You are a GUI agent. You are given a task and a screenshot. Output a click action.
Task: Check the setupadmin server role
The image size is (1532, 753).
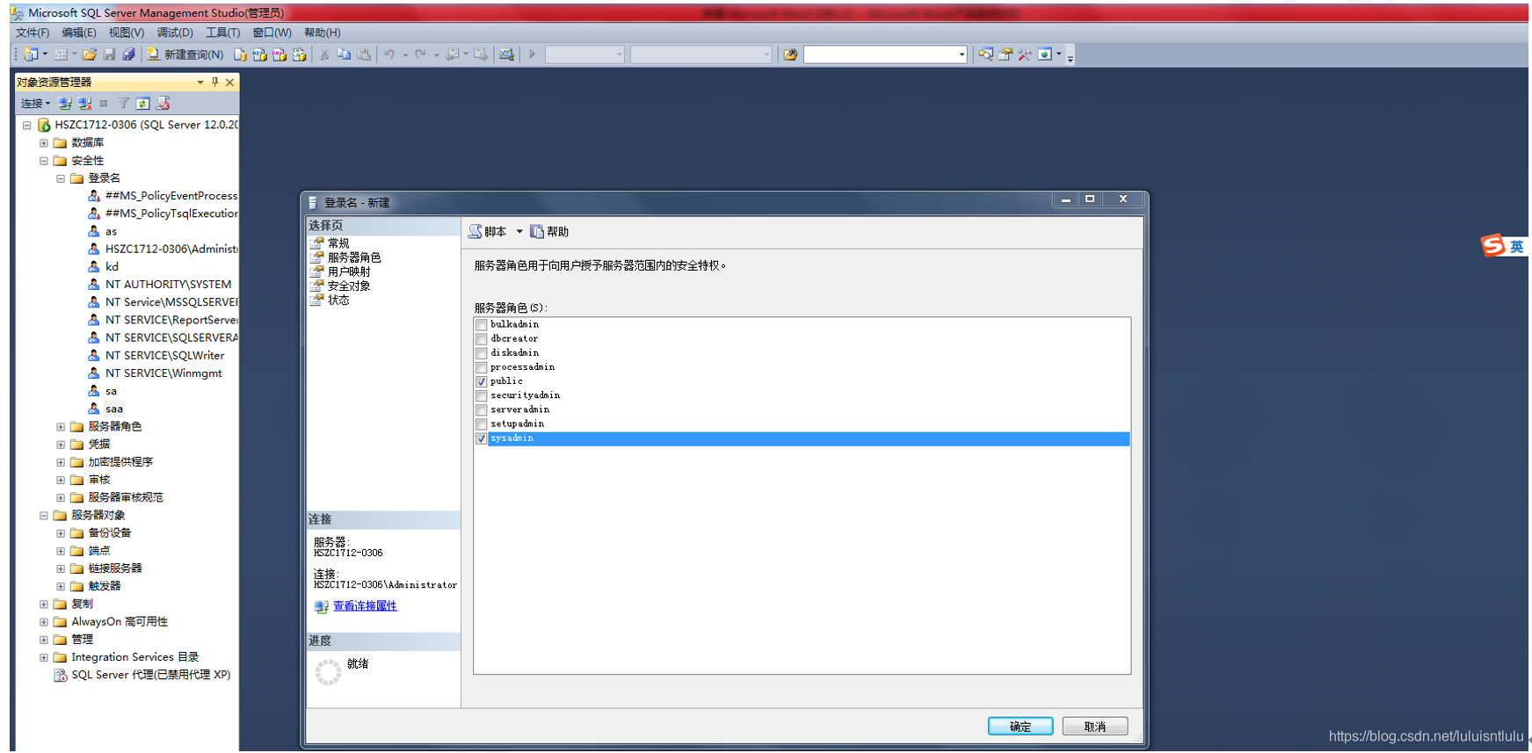point(482,424)
